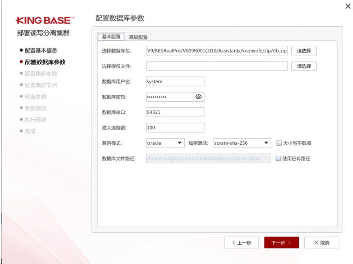Open the 兼容模式 oracle dropdown
The image size is (353, 264).
click(165, 143)
